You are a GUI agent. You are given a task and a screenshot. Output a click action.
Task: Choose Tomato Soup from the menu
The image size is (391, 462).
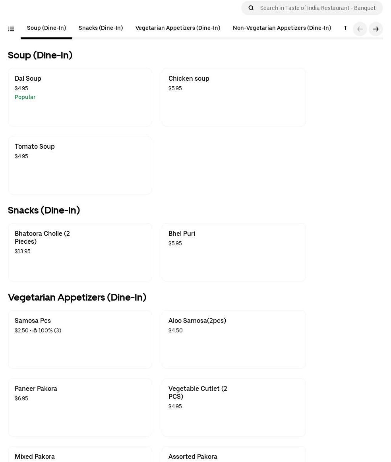coord(80,165)
